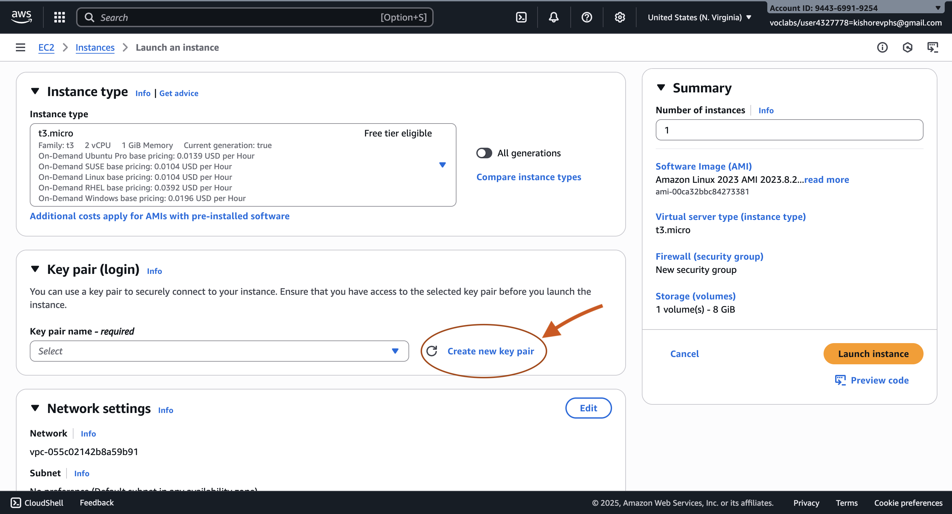Click the AWS logo
The width and height of the screenshot is (952, 514).
pos(22,16)
